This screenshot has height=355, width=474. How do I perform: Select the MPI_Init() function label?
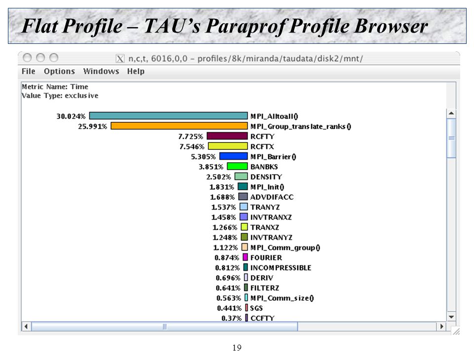pos(267,187)
